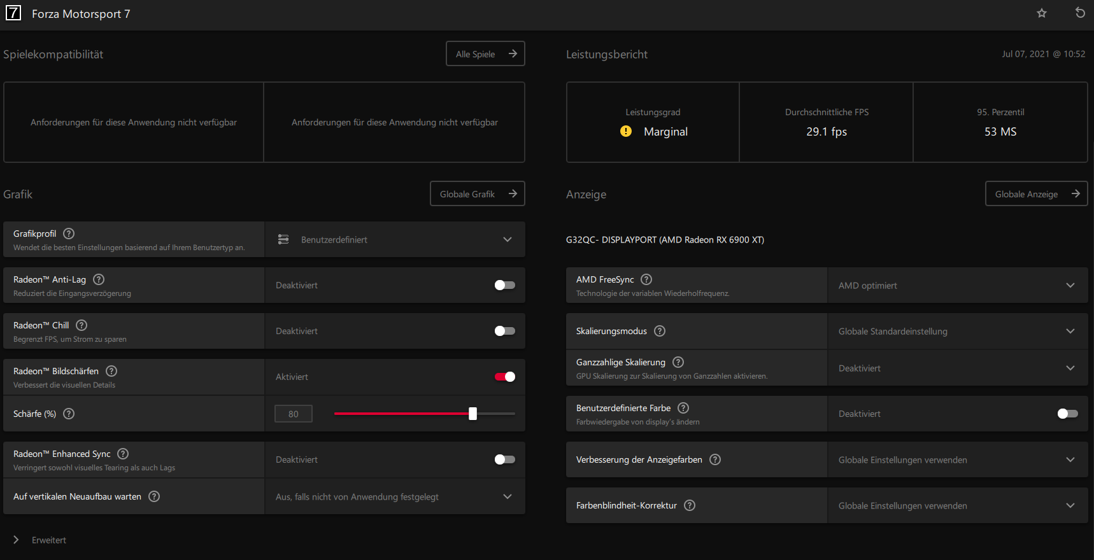Click help icon next to Grafikprofil
This screenshot has width=1094, height=560.
pos(69,234)
